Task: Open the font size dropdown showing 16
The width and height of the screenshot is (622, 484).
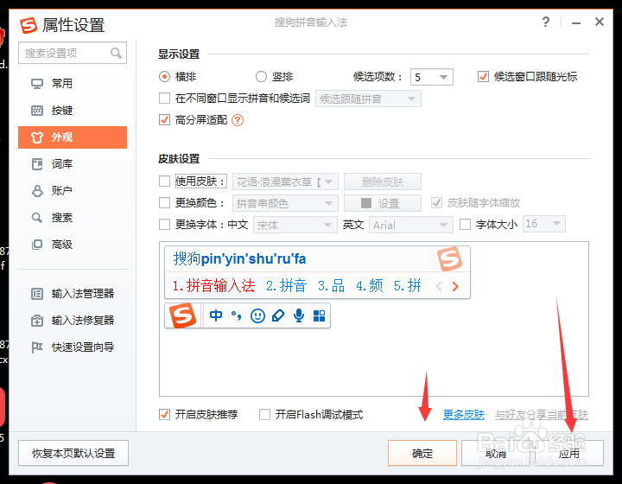Action: pyautogui.click(x=544, y=224)
